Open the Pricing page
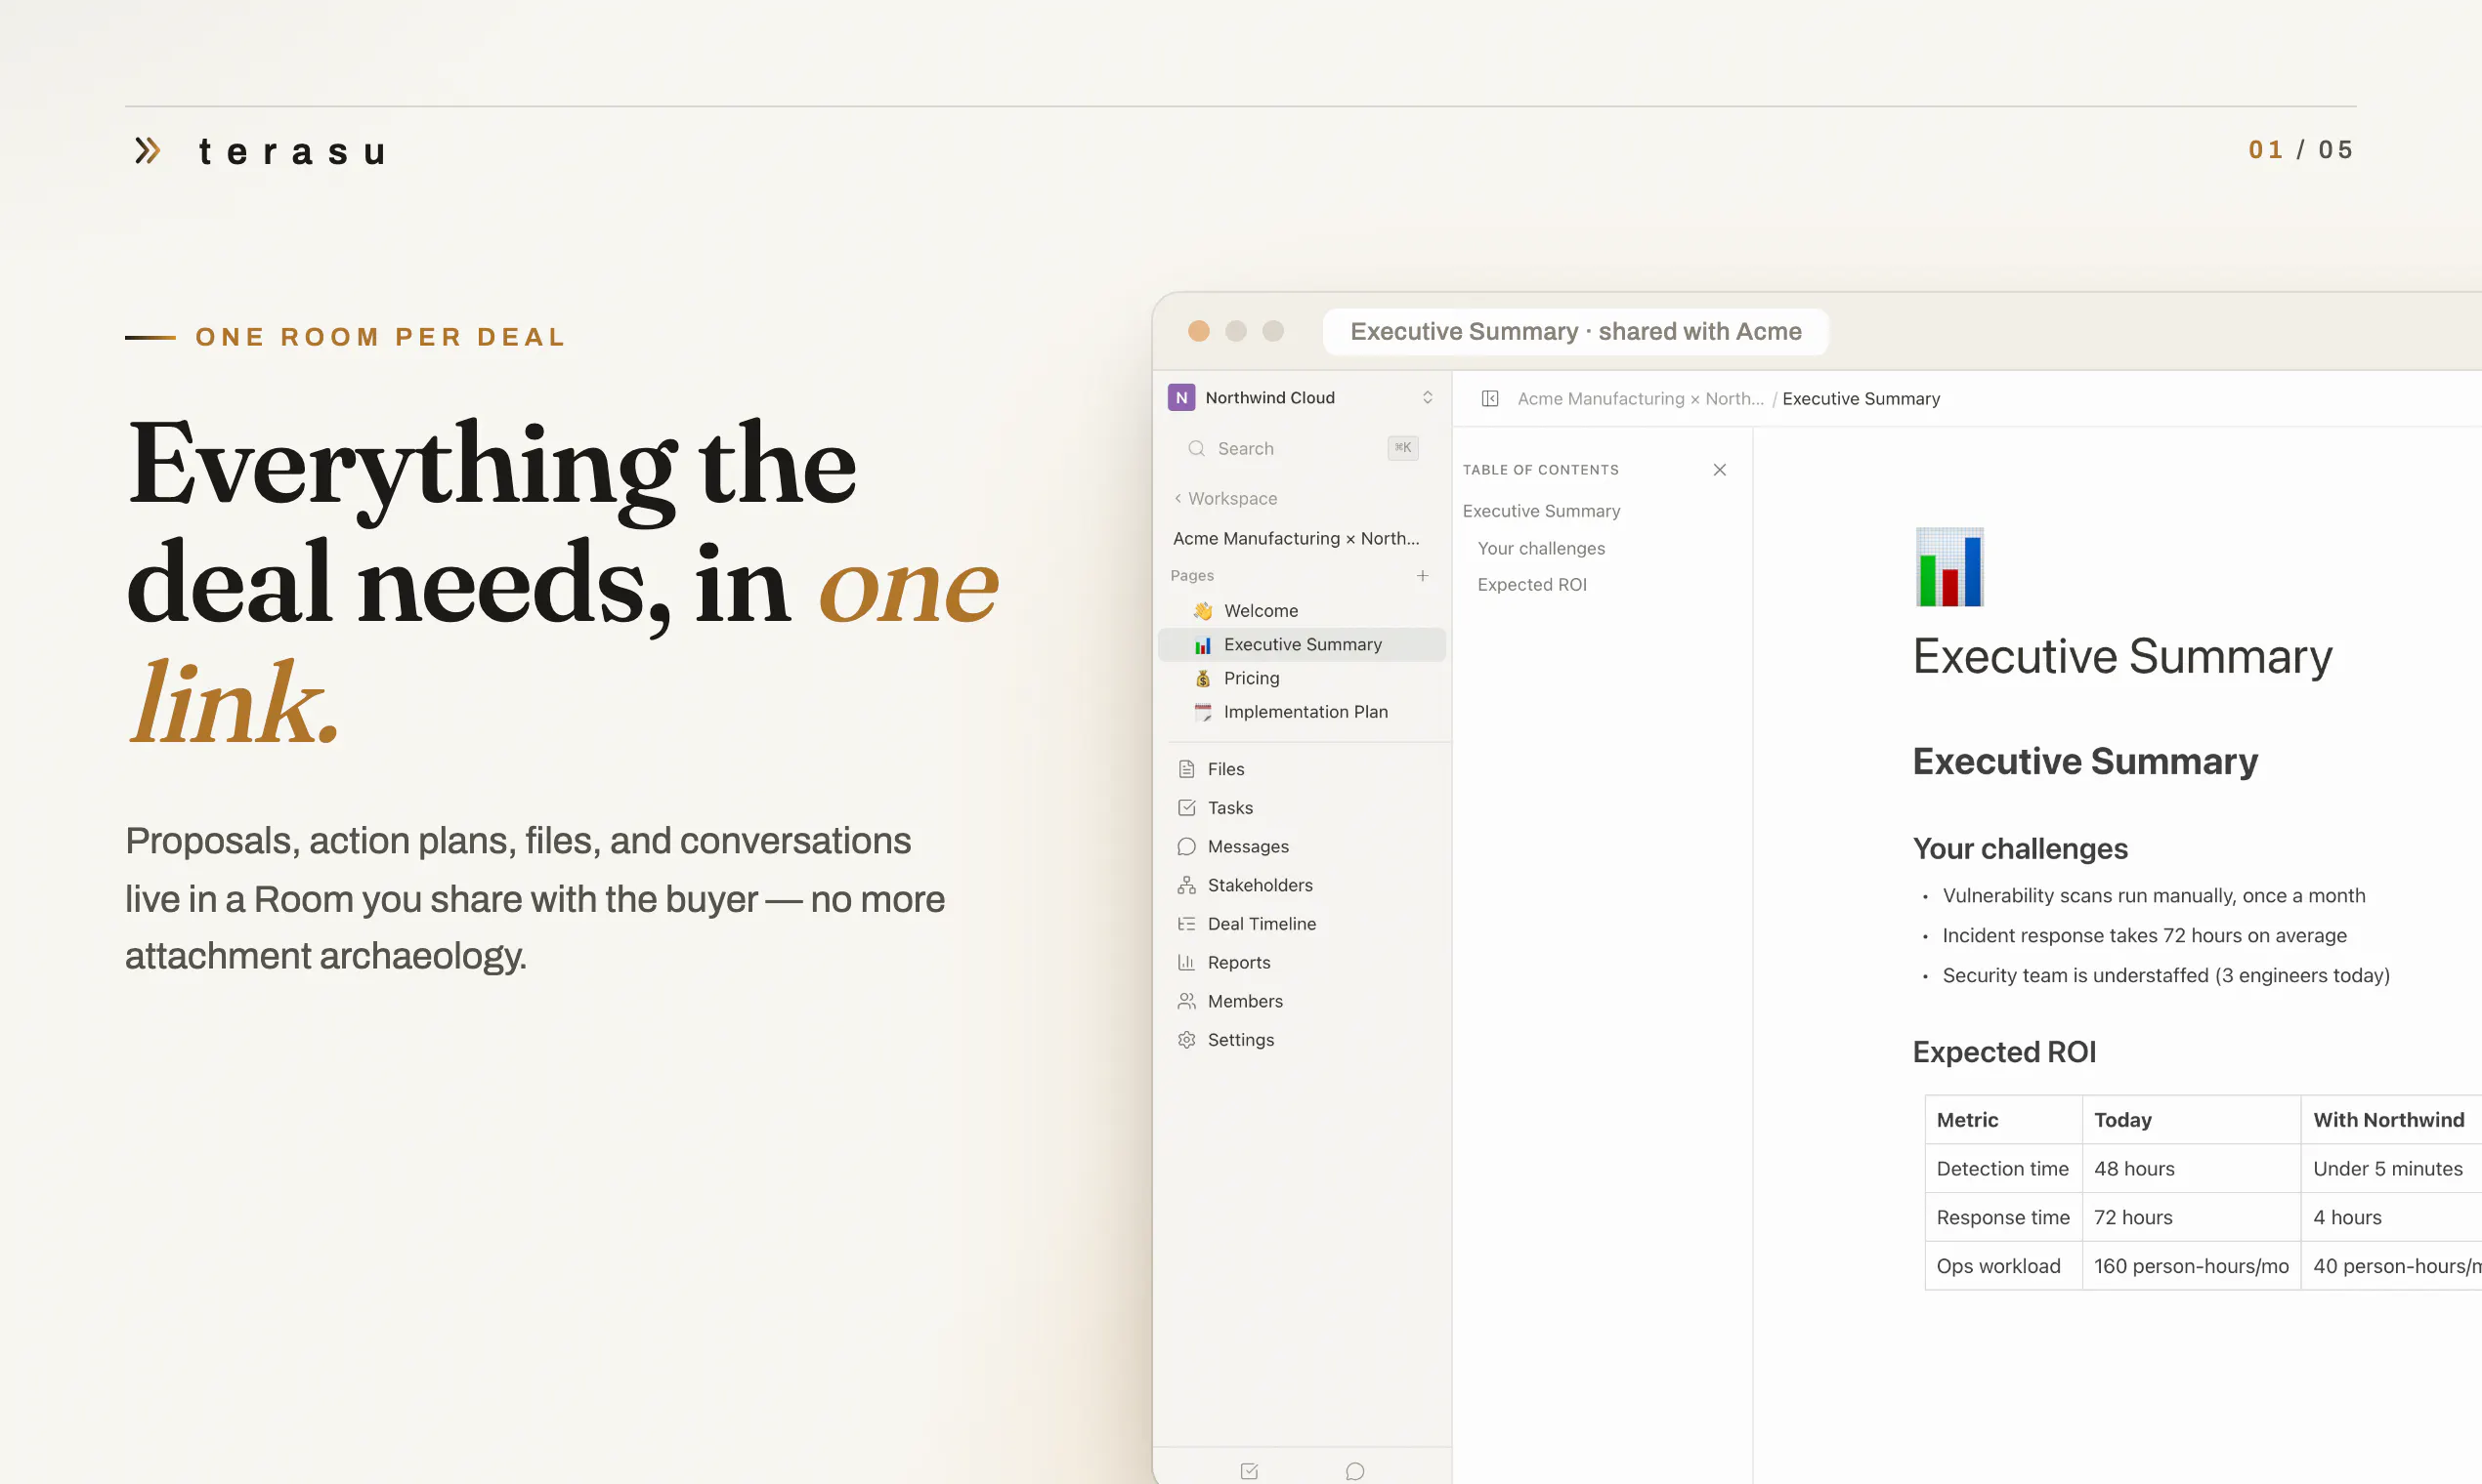The height and width of the screenshot is (1484, 2482). (x=1302, y=678)
